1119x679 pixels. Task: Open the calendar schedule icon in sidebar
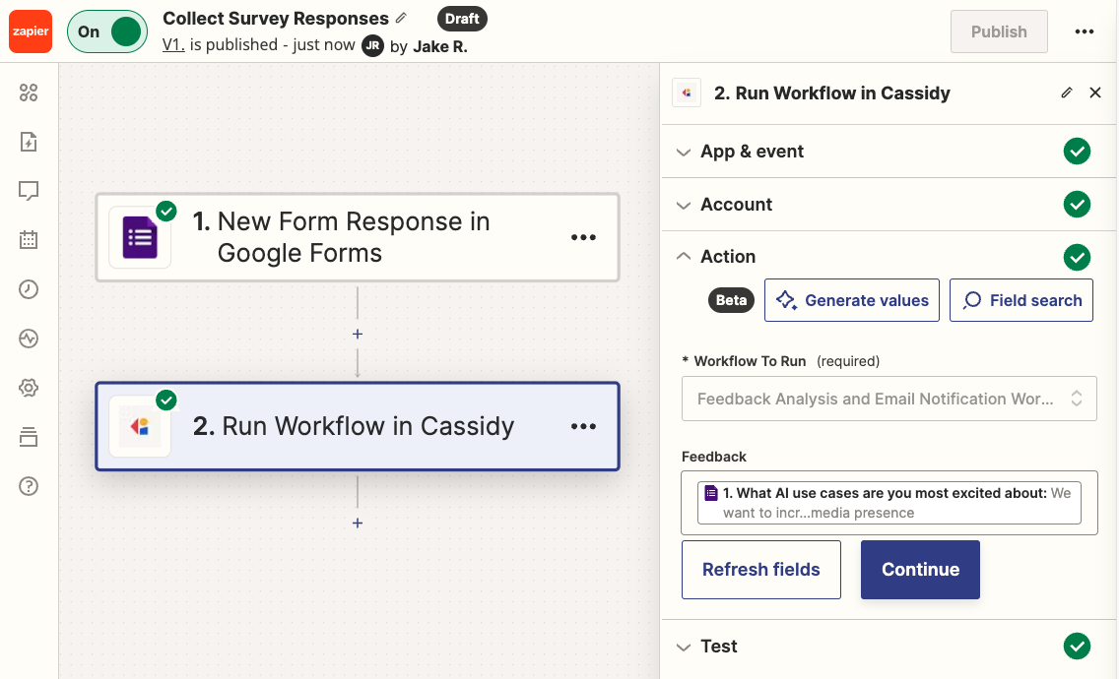[29, 240]
